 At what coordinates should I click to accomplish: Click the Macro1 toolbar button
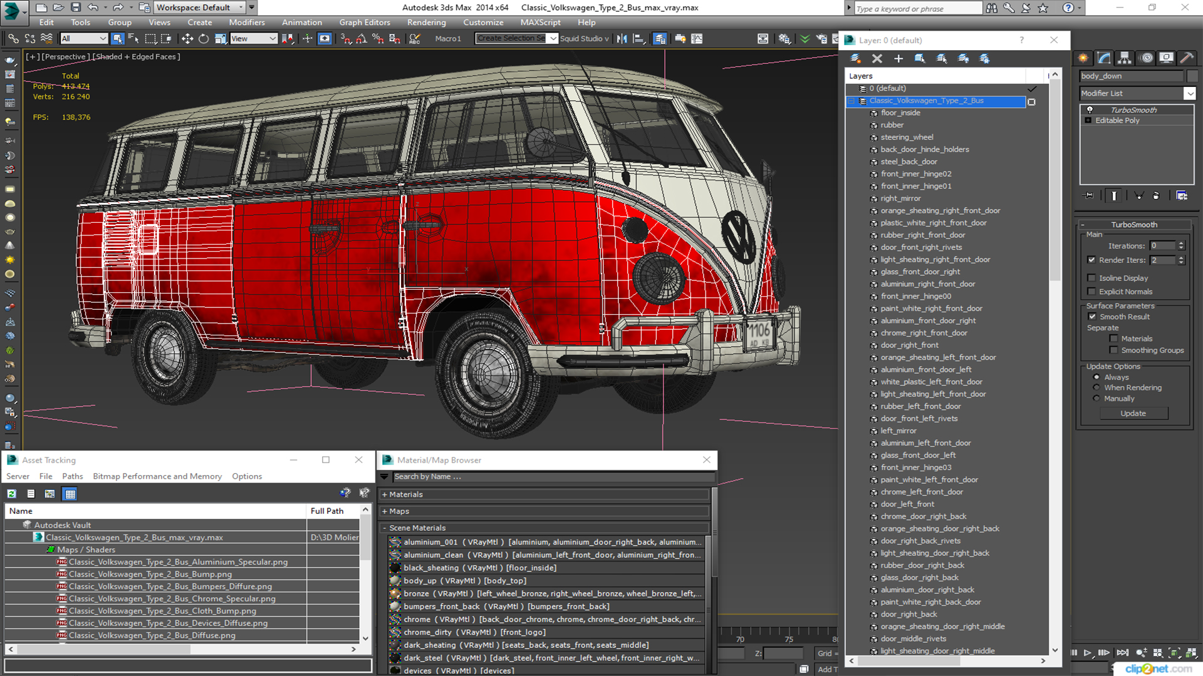448,39
